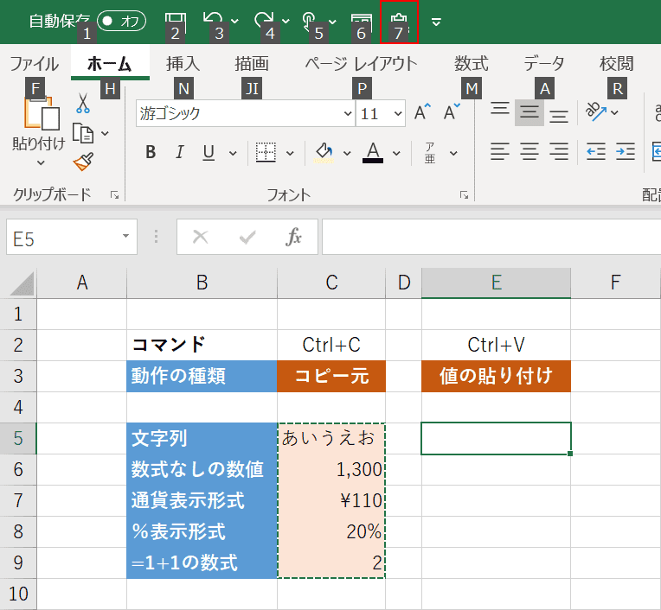This screenshot has height=610, width=661.
Task: Open the Name Box dropdown arrow
Action: 125,236
